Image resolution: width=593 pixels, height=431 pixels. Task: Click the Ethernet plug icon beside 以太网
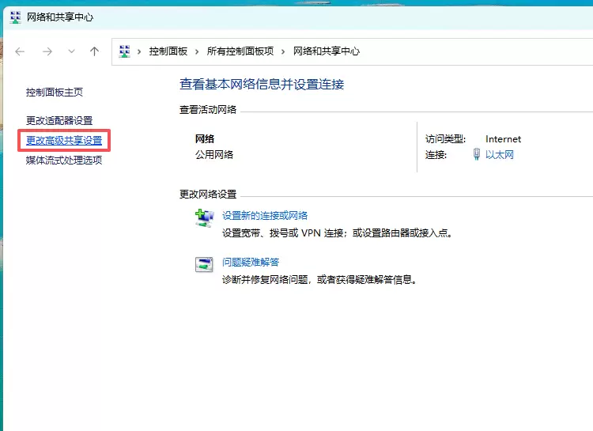477,154
